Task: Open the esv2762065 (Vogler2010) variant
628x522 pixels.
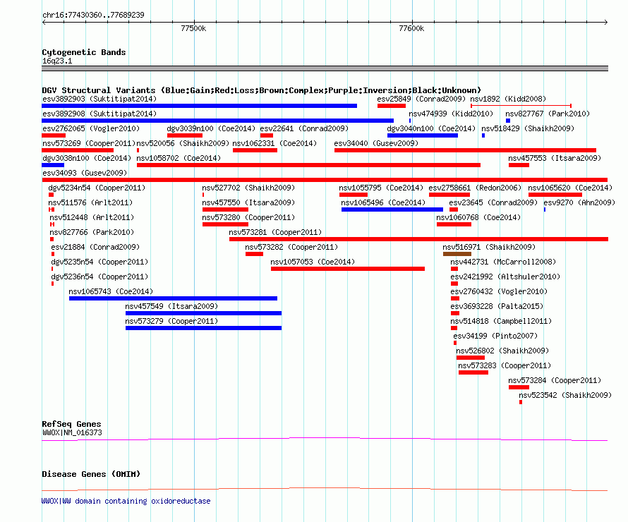Action: point(91,128)
